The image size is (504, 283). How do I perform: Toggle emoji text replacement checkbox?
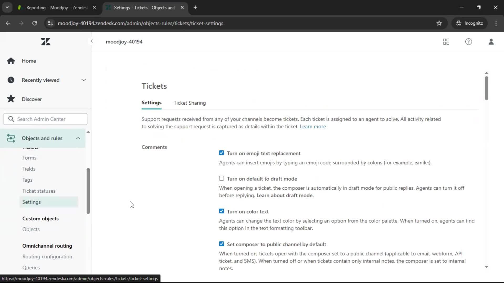222,153
